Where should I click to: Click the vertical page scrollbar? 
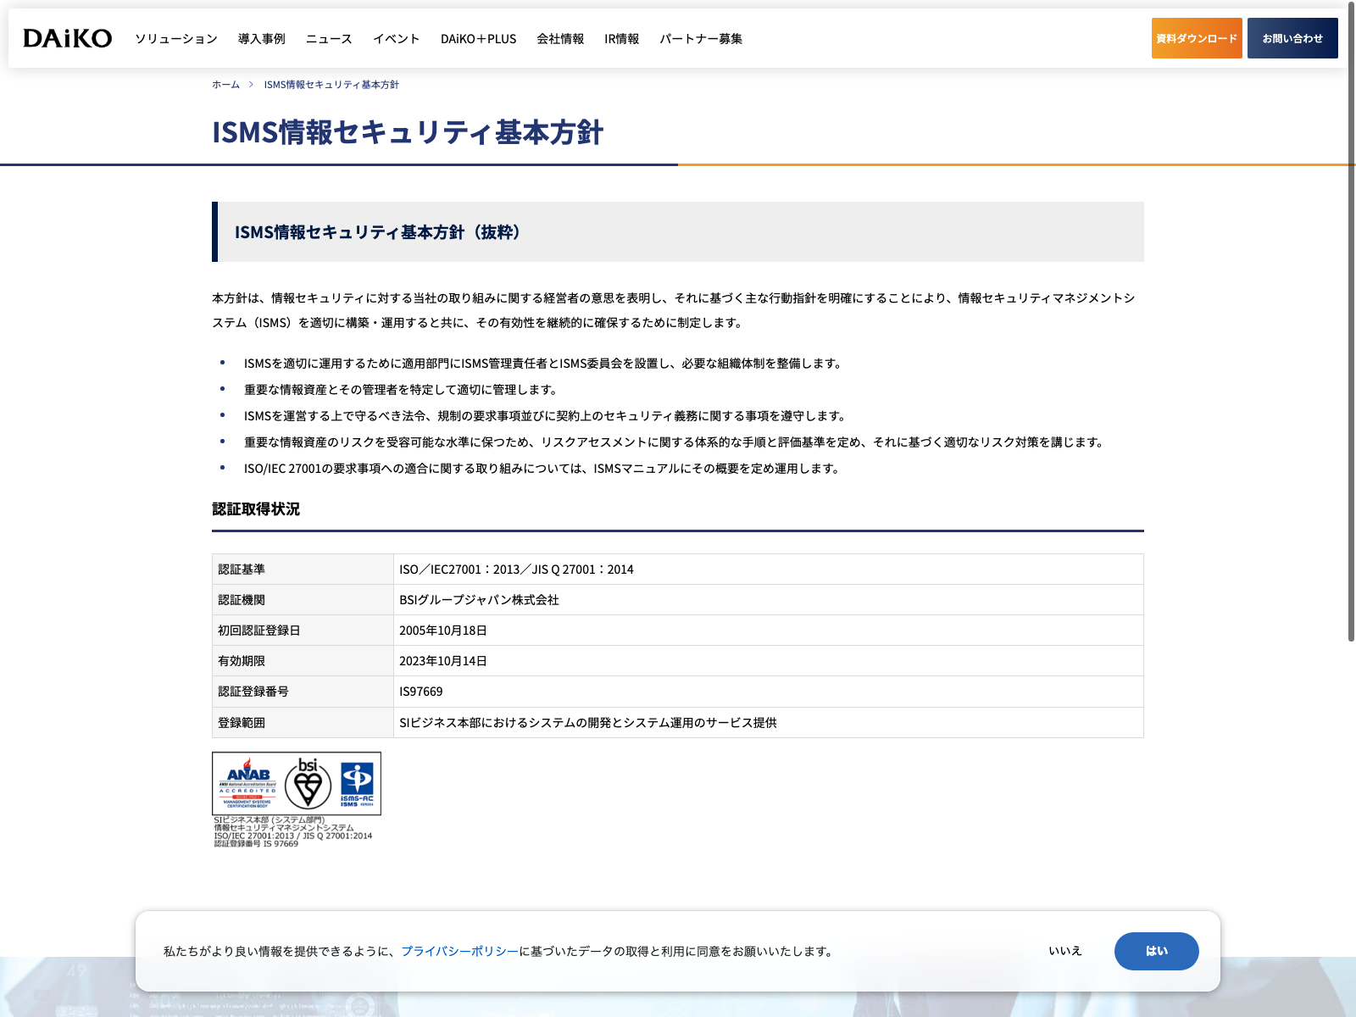tap(1351, 339)
